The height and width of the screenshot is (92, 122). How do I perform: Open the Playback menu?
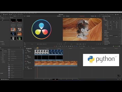click(21, 13)
